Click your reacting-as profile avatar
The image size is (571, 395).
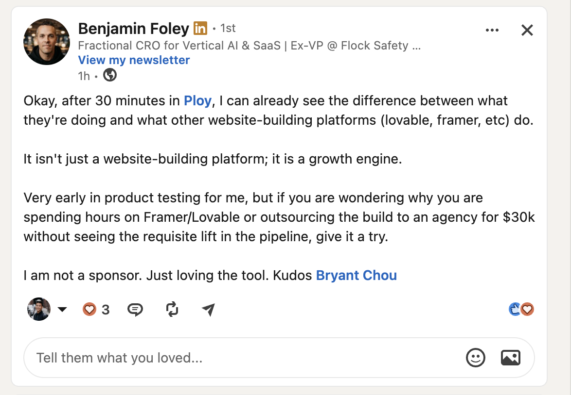pos(38,309)
